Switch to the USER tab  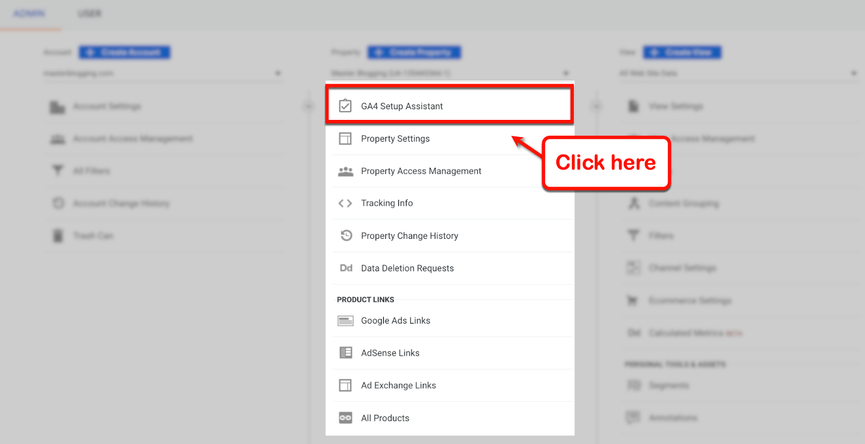(x=90, y=14)
